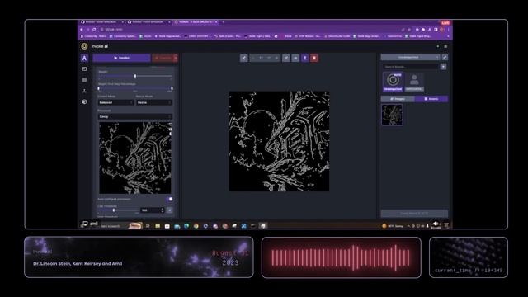Toggle the auto configure processor switch
This screenshot has height=297, width=528.
coord(170,199)
